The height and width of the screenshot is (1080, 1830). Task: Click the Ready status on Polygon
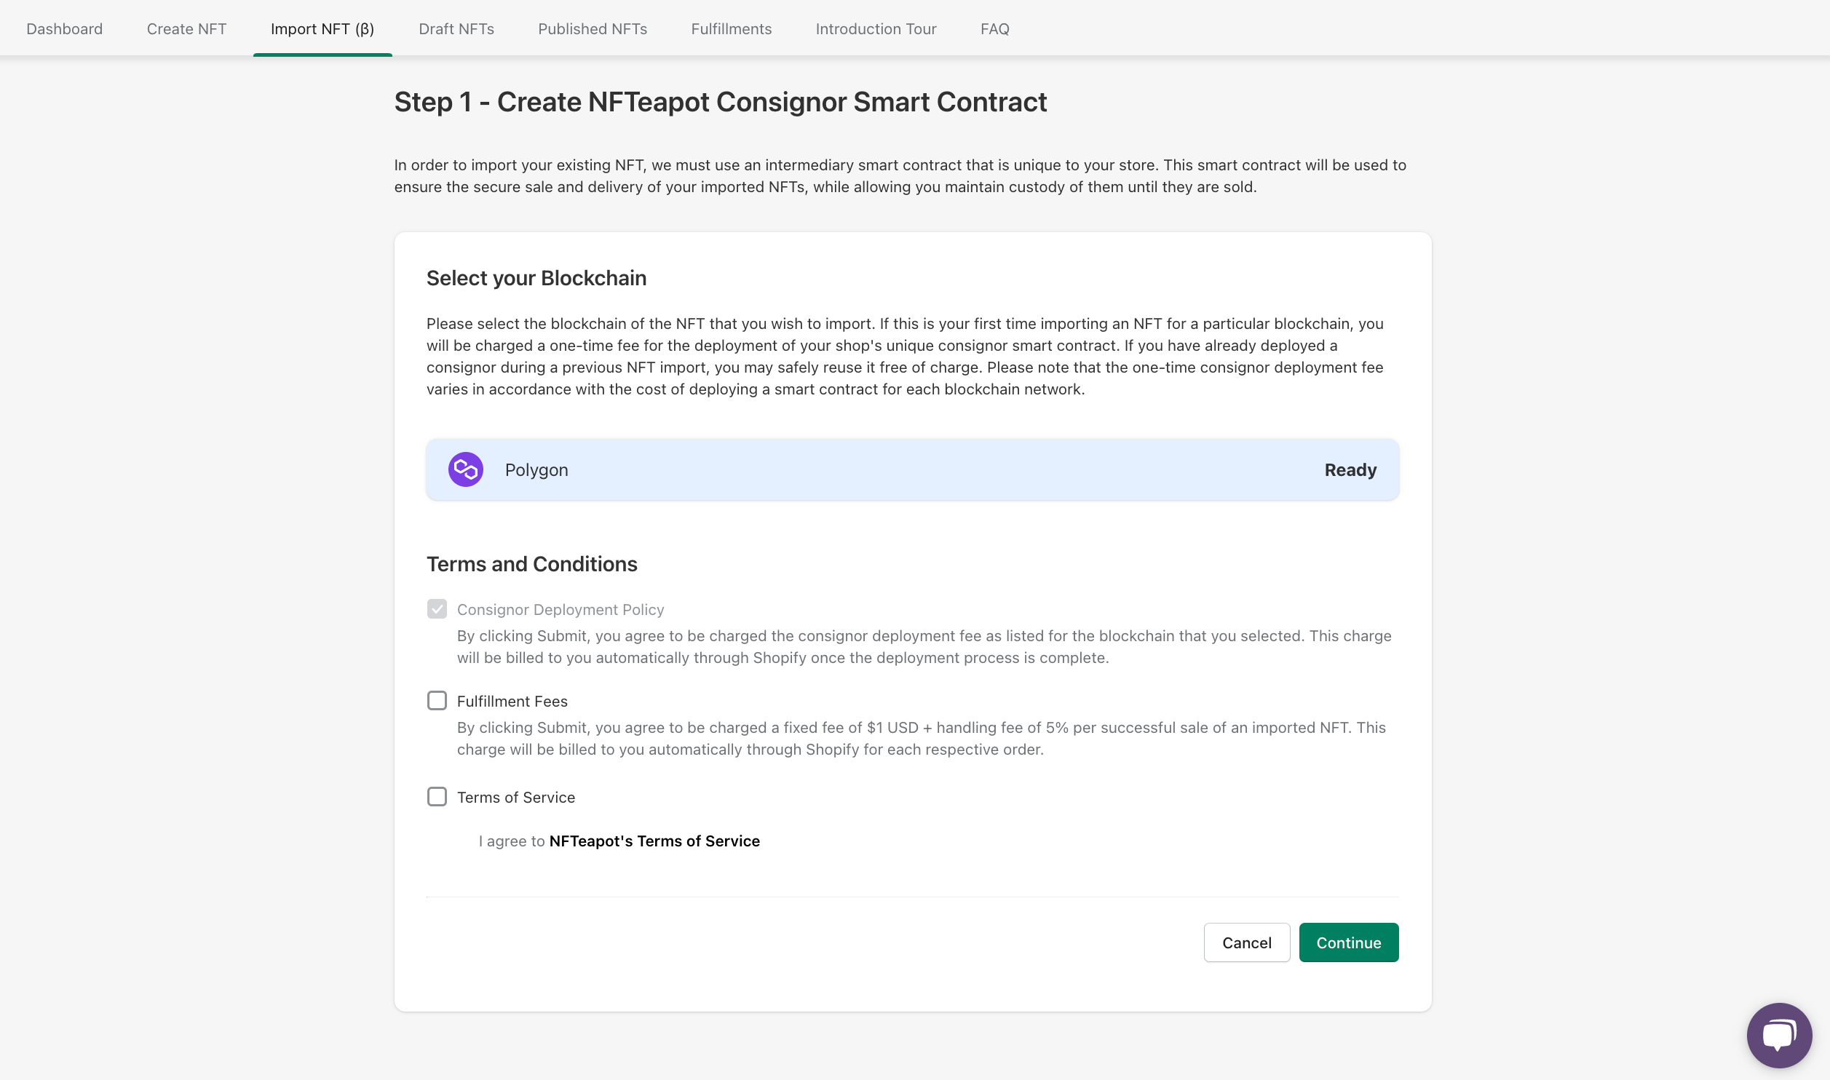tap(1350, 470)
